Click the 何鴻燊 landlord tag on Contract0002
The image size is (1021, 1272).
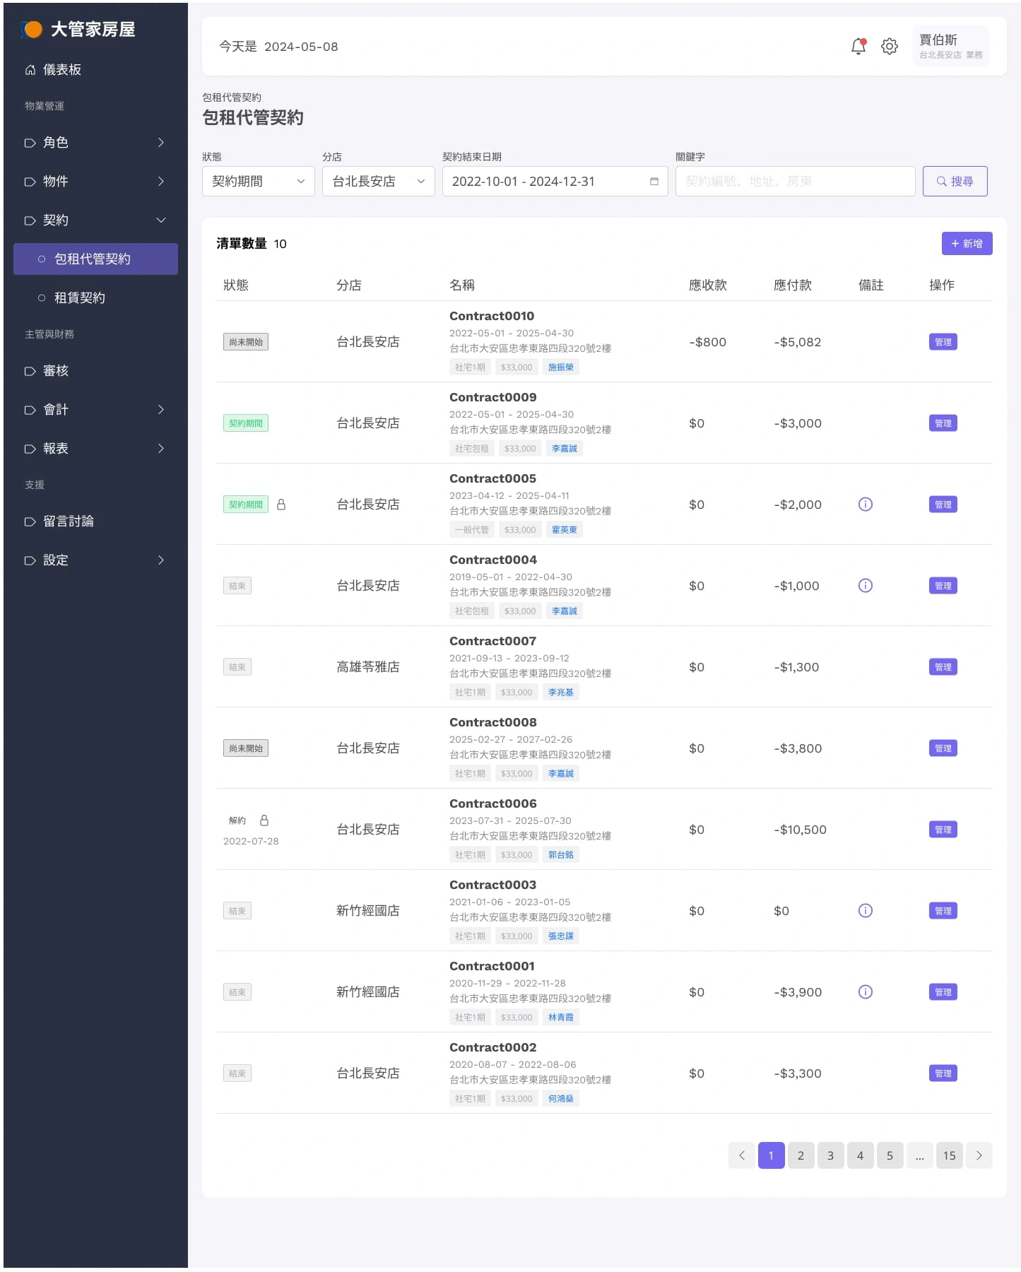point(560,1099)
